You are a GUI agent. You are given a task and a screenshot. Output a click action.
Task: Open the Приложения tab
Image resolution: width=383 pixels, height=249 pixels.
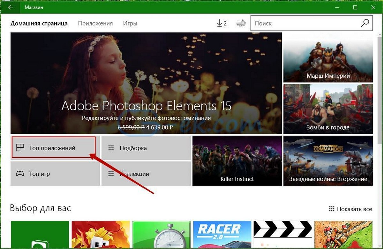95,23
